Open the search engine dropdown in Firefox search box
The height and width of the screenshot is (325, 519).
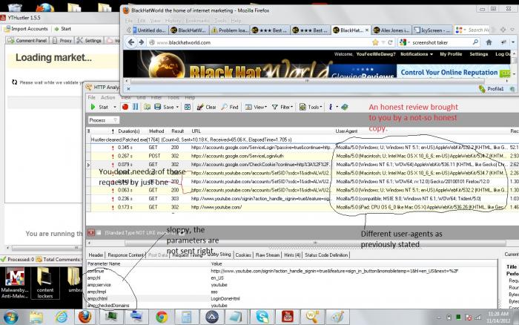tap(405, 42)
